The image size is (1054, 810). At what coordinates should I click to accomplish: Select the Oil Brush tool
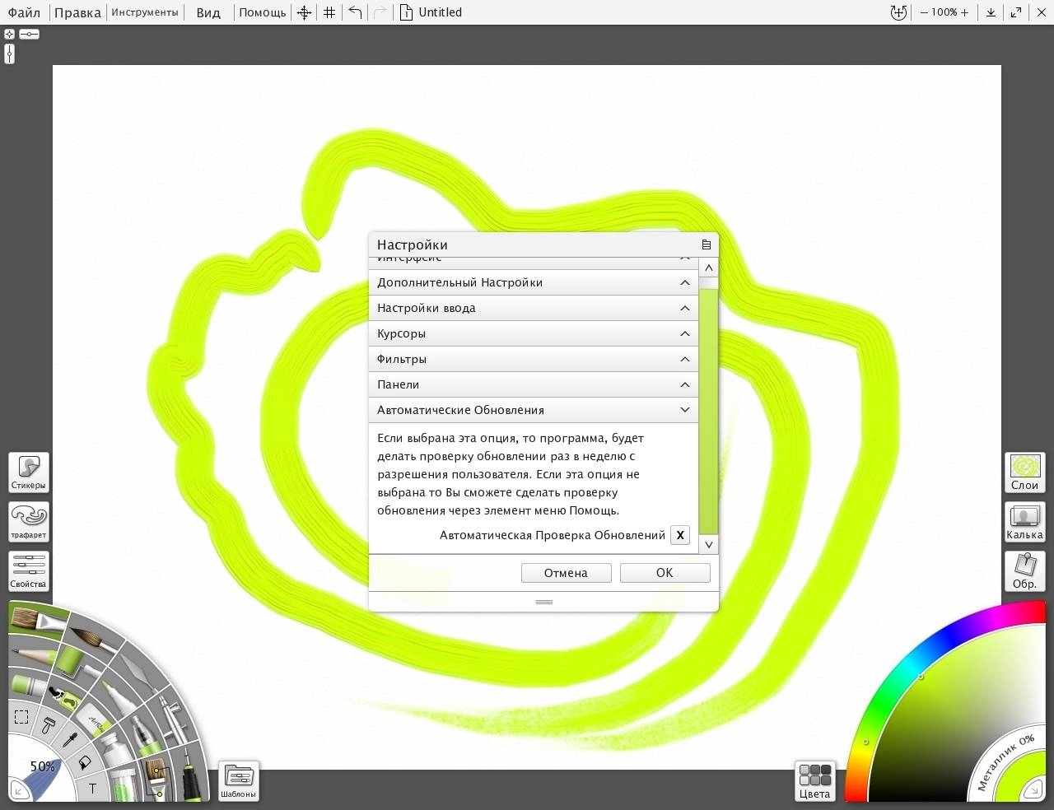(37, 620)
